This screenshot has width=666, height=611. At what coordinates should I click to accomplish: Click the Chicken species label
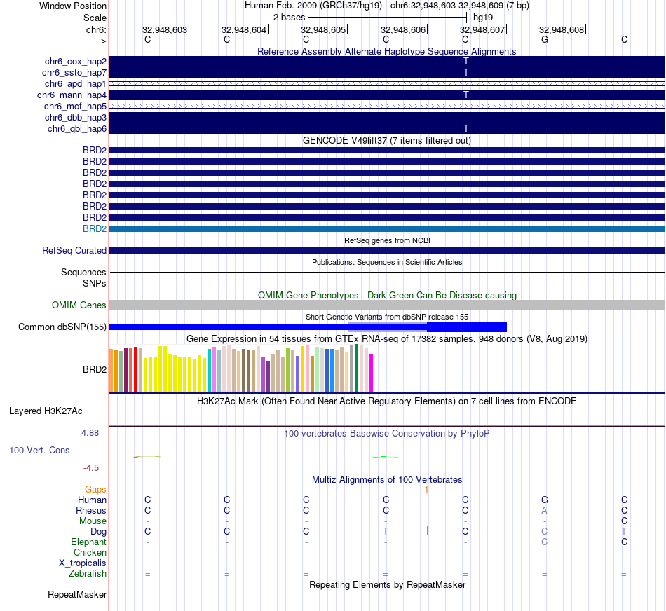click(90, 552)
